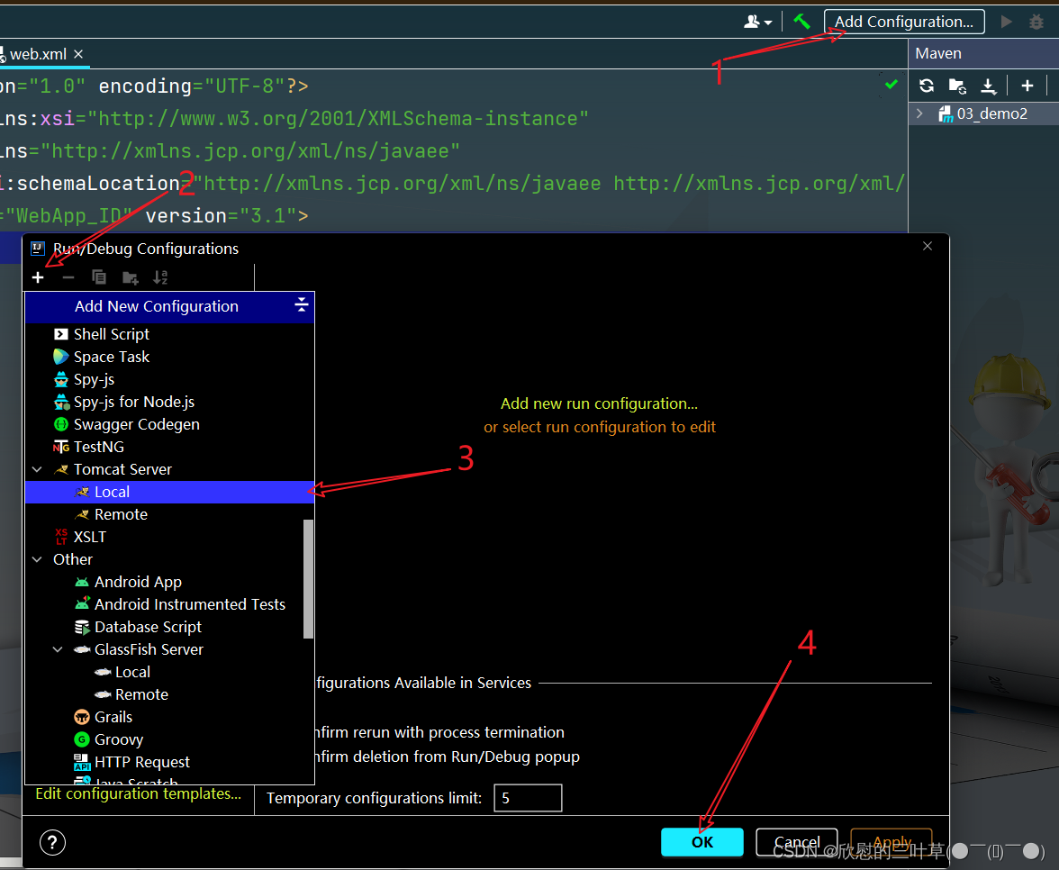Select Space Task configuration type
The image size is (1059, 870).
[111, 357]
